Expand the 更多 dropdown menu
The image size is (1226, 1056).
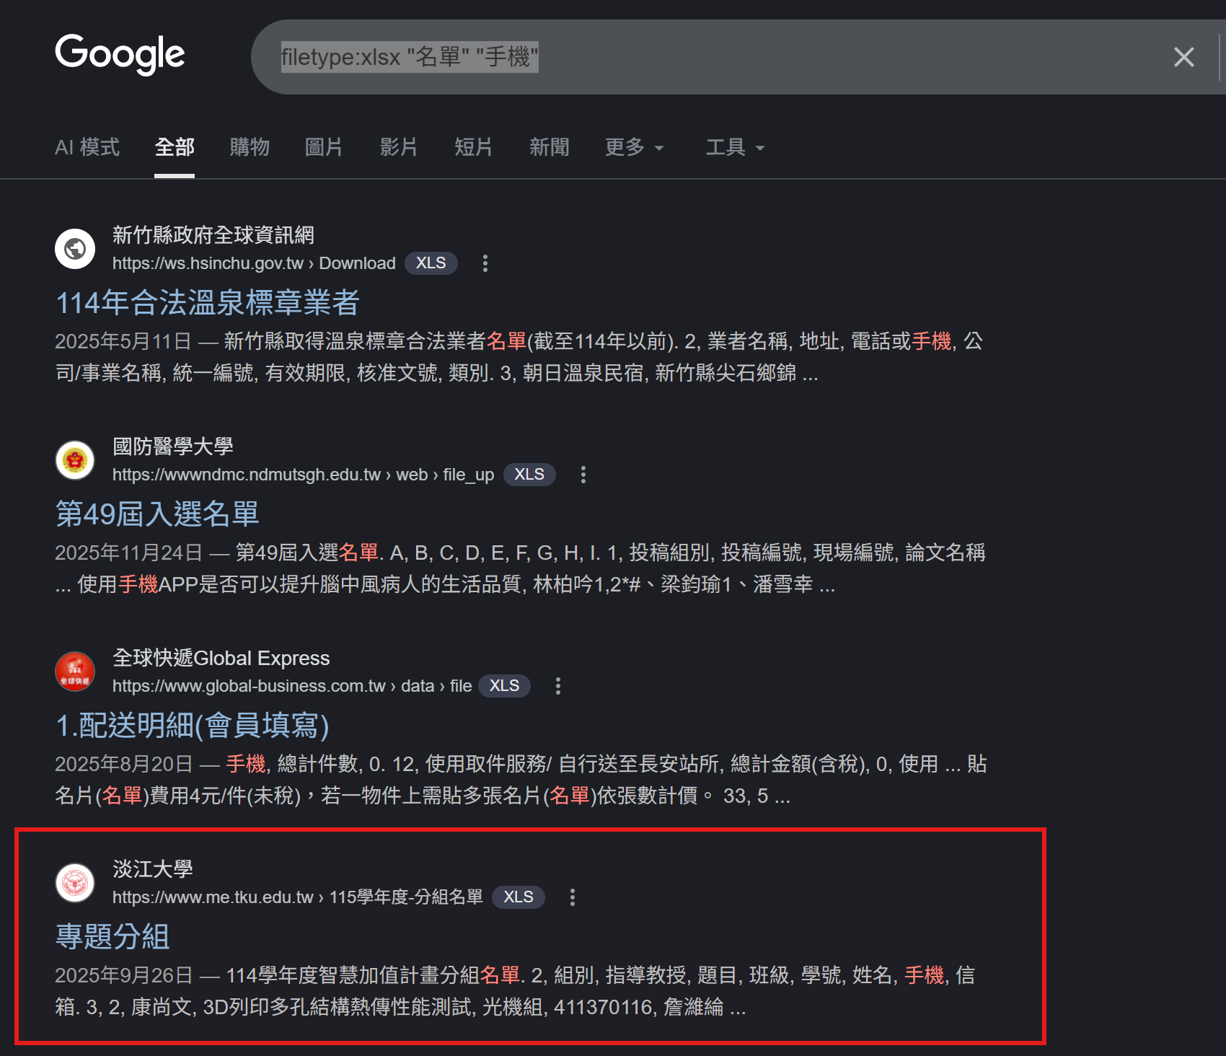pyautogui.click(x=635, y=147)
